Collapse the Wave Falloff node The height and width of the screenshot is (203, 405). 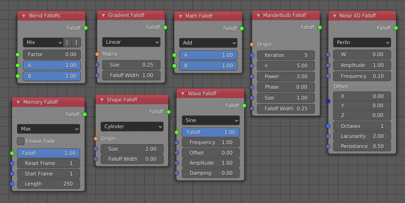coord(183,94)
